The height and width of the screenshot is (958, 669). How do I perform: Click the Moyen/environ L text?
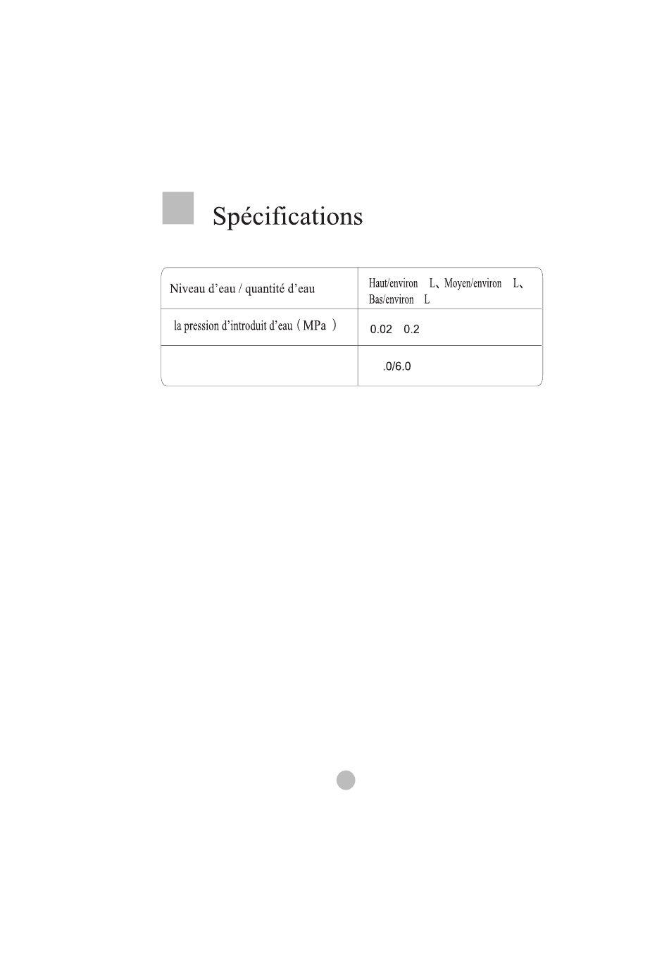pyautogui.click(x=482, y=283)
